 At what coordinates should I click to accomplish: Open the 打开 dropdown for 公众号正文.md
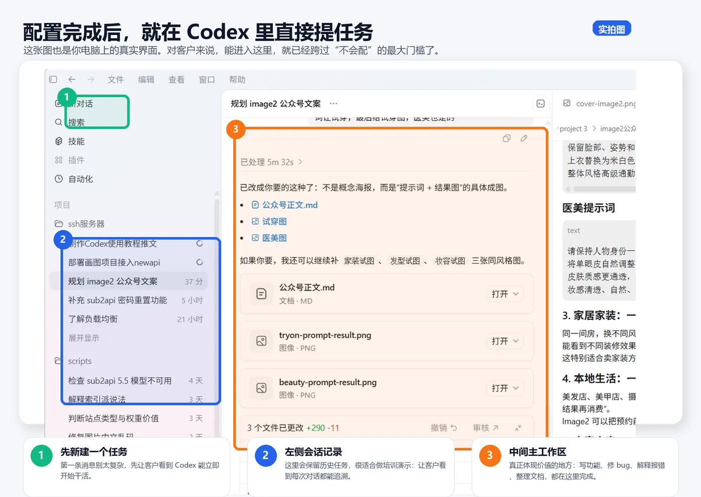(x=505, y=294)
